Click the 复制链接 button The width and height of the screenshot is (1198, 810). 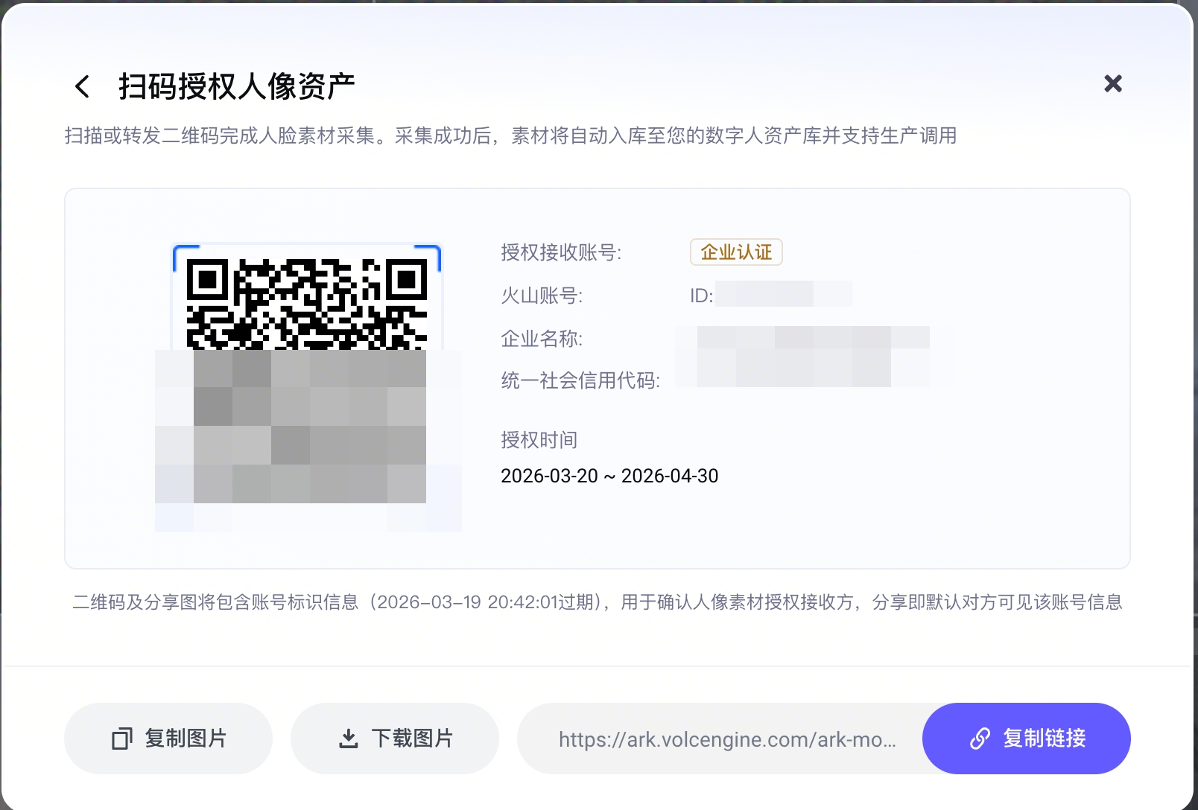click(1027, 739)
